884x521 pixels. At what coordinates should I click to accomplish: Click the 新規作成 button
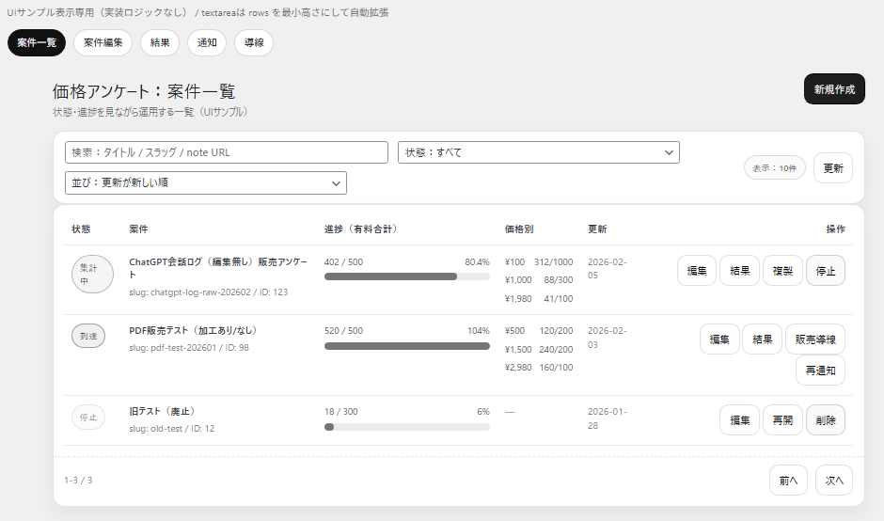tap(834, 89)
